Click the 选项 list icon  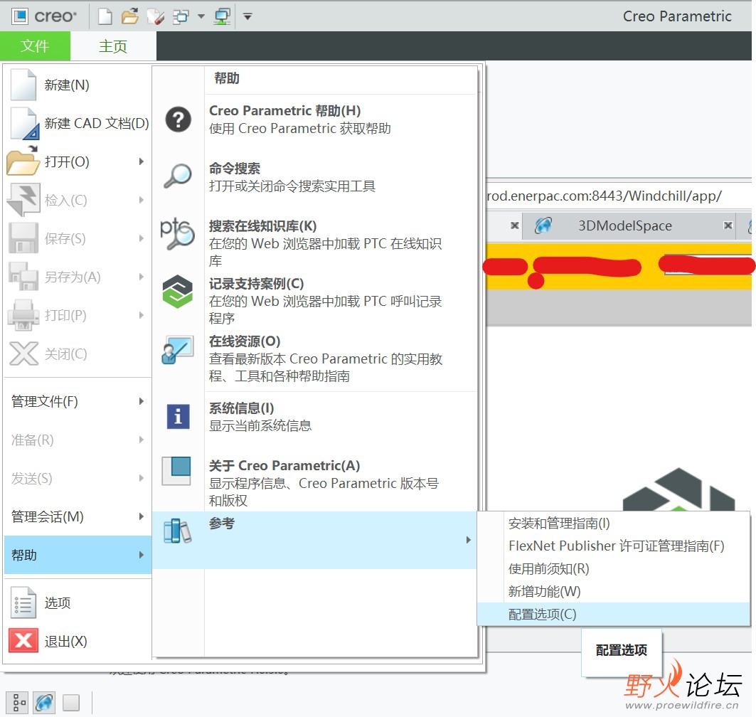pos(23,602)
